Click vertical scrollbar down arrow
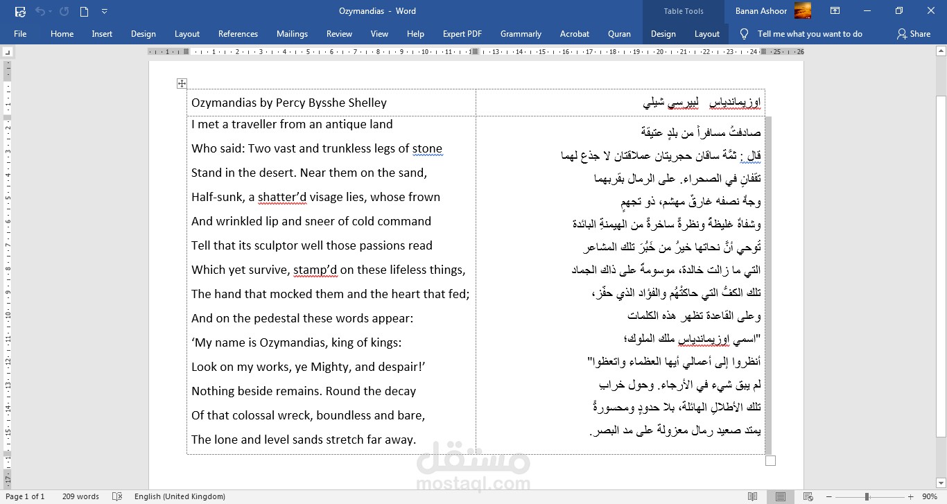 click(x=941, y=482)
